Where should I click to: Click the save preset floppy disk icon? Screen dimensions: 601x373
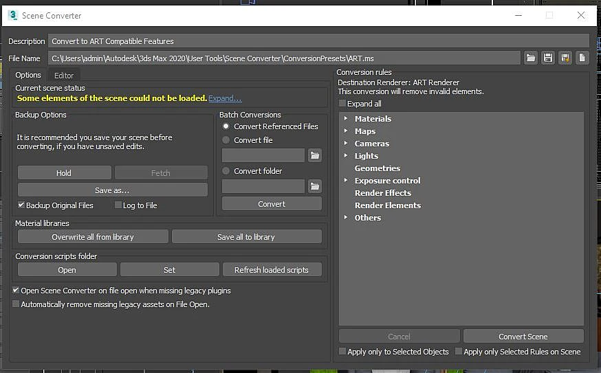coord(548,58)
